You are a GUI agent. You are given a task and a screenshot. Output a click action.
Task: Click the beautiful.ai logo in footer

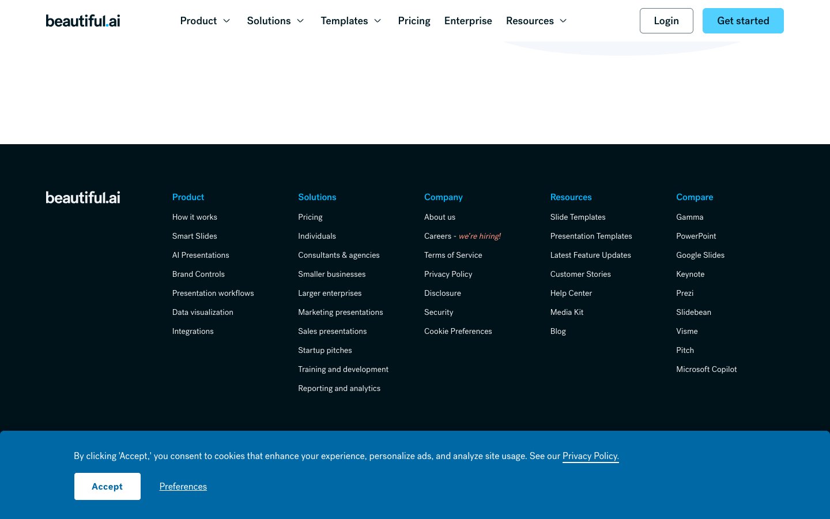(83, 198)
